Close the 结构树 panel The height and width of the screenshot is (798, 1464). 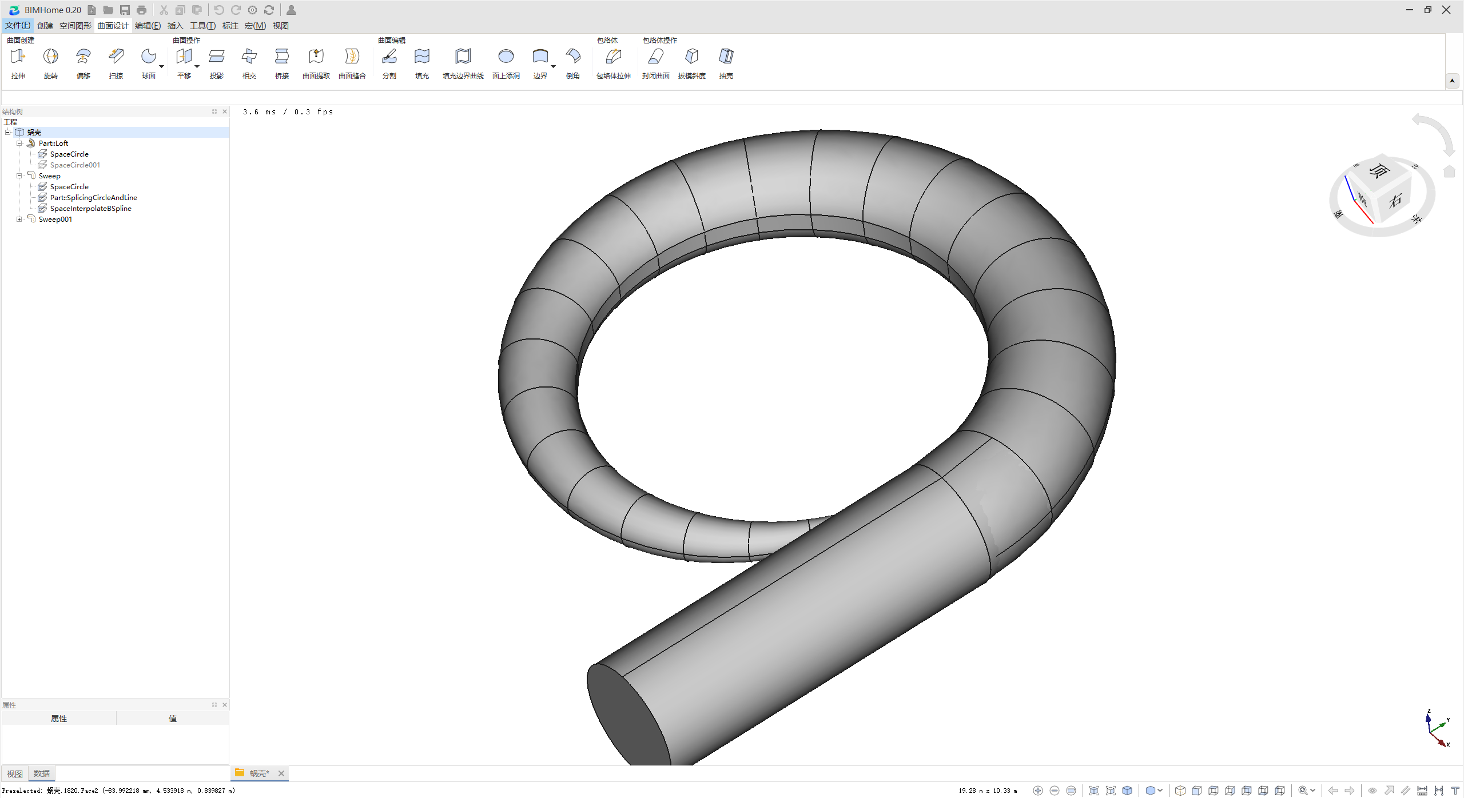coord(225,111)
